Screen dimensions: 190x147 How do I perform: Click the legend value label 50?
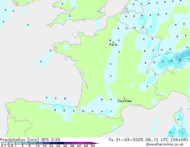93,146
